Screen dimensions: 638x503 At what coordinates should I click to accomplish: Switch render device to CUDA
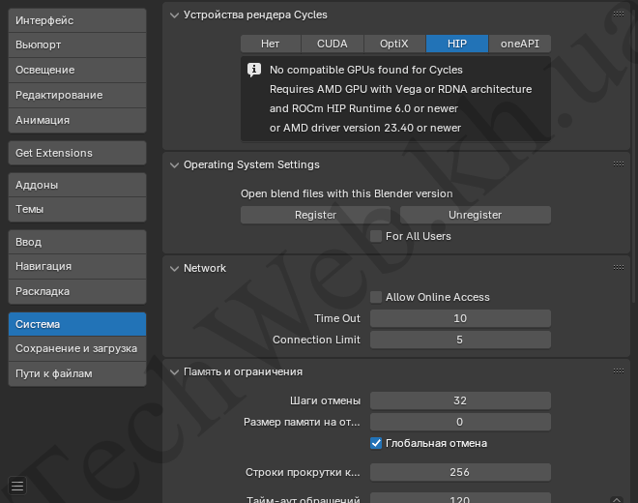pyautogui.click(x=333, y=44)
